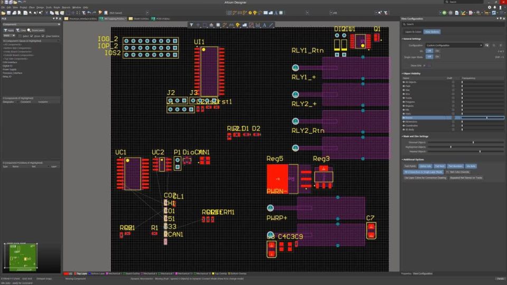Click the save configuration icon beside the Configuration dropdown
The width and height of the screenshot is (507, 285).
tap(487, 45)
